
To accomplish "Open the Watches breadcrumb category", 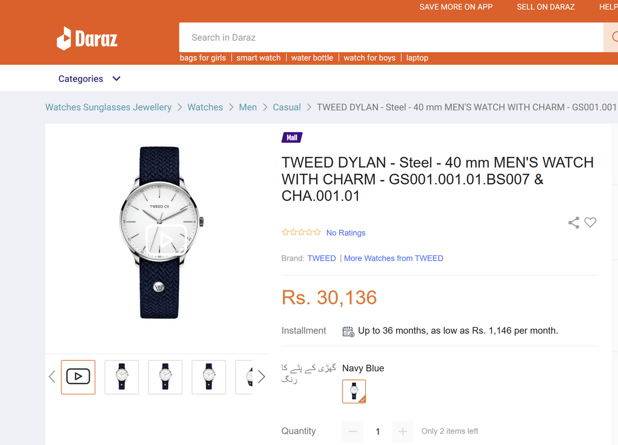I will coord(205,107).
